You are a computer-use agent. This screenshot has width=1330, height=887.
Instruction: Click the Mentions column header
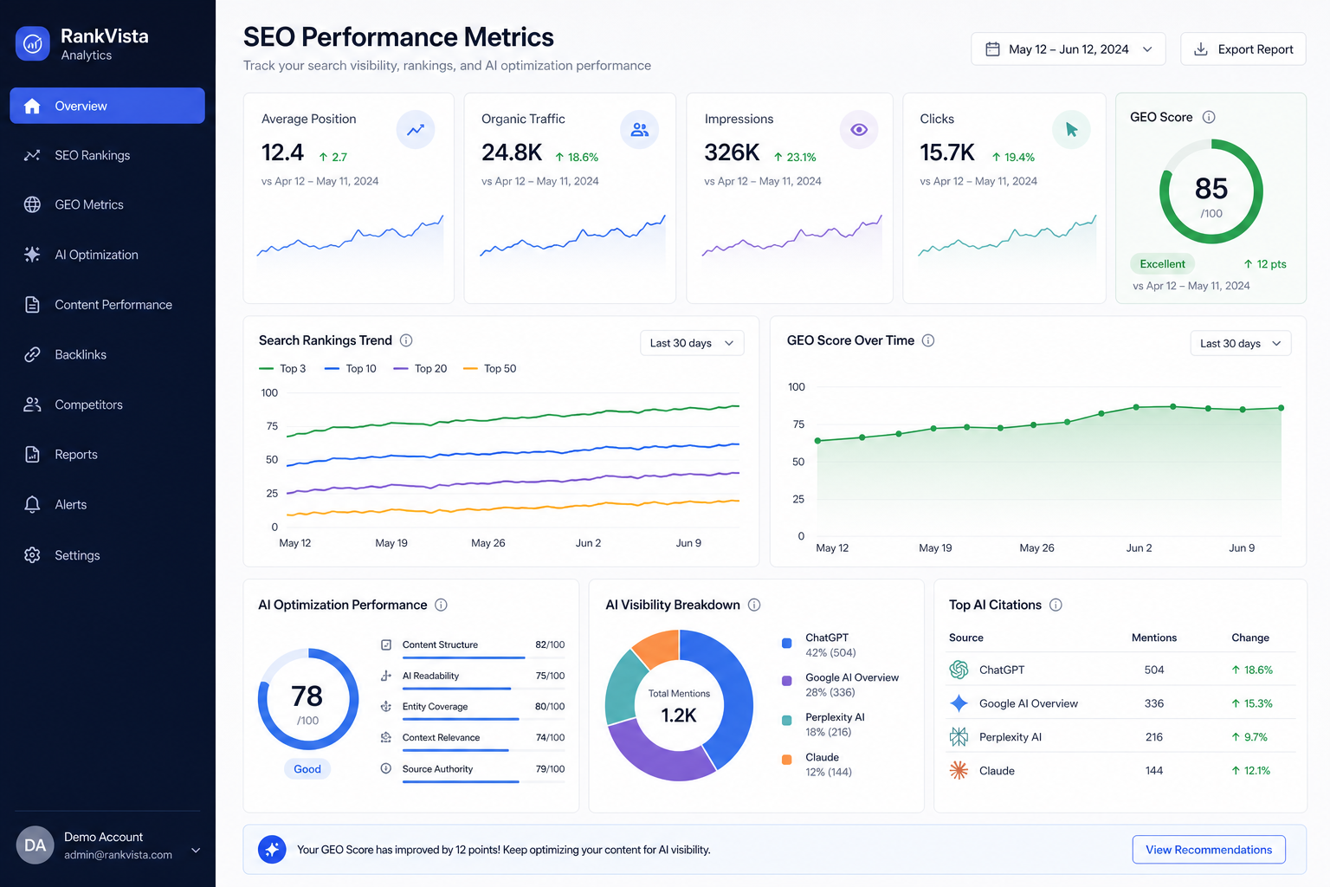click(x=1154, y=638)
